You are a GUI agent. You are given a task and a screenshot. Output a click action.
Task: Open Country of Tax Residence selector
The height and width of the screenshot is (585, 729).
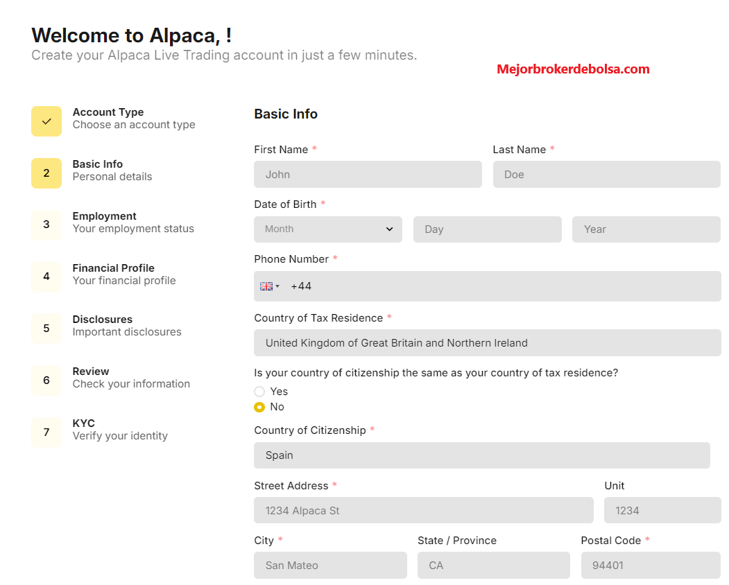487,343
